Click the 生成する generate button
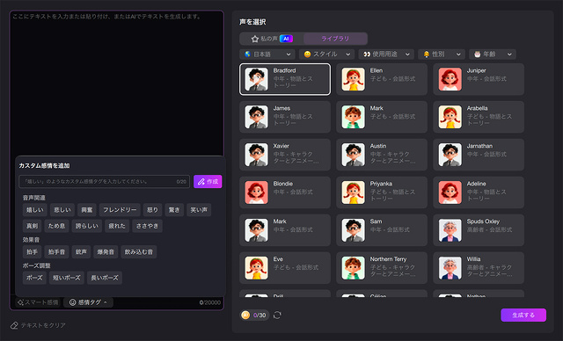The image size is (563, 341). point(523,316)
